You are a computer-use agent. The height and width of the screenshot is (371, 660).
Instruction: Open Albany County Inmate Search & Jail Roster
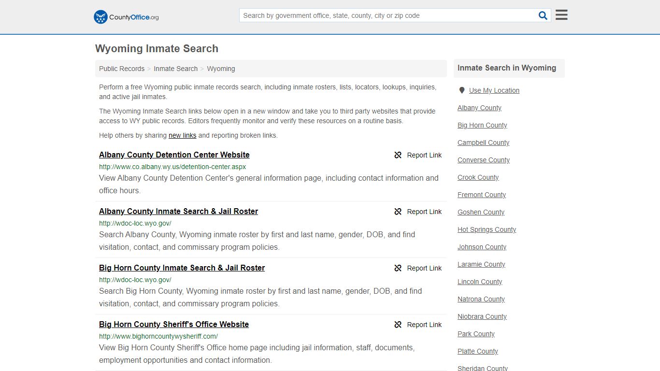pos(178,212)
